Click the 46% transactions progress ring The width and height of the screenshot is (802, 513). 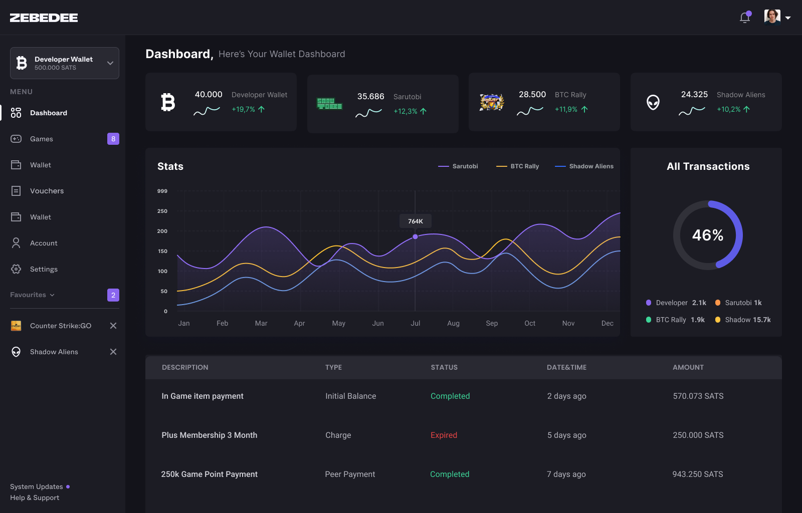(x=707, y=235)
